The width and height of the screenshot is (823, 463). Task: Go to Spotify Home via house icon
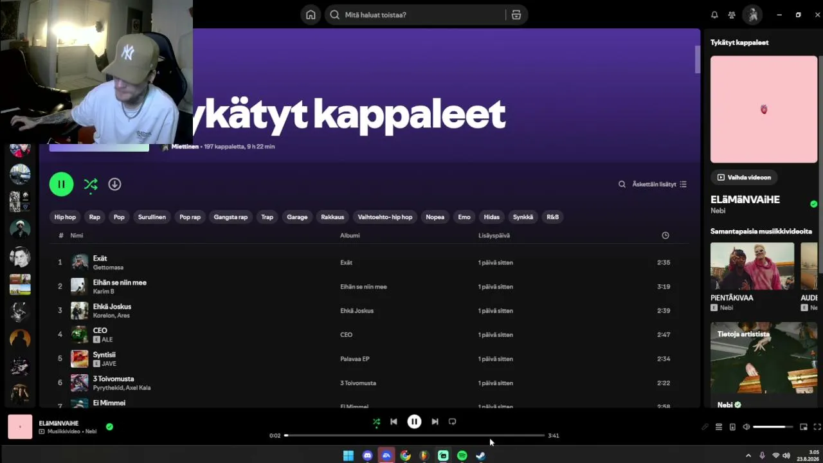pos(311,15)
